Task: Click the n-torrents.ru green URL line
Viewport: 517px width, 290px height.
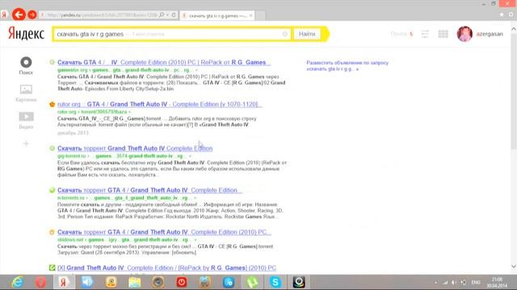Action: (x=127, y=197)
